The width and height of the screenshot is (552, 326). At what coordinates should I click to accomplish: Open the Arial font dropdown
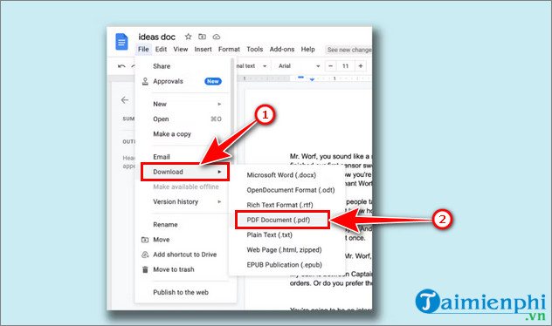[x=299, y=66]
